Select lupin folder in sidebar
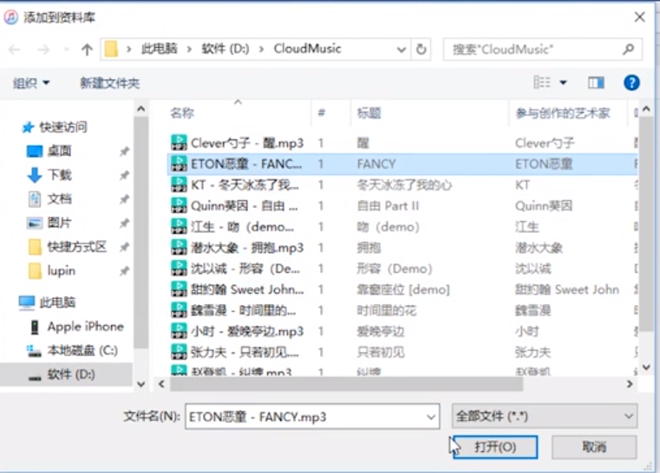This screenshot has width=660, height=473. 62,271
